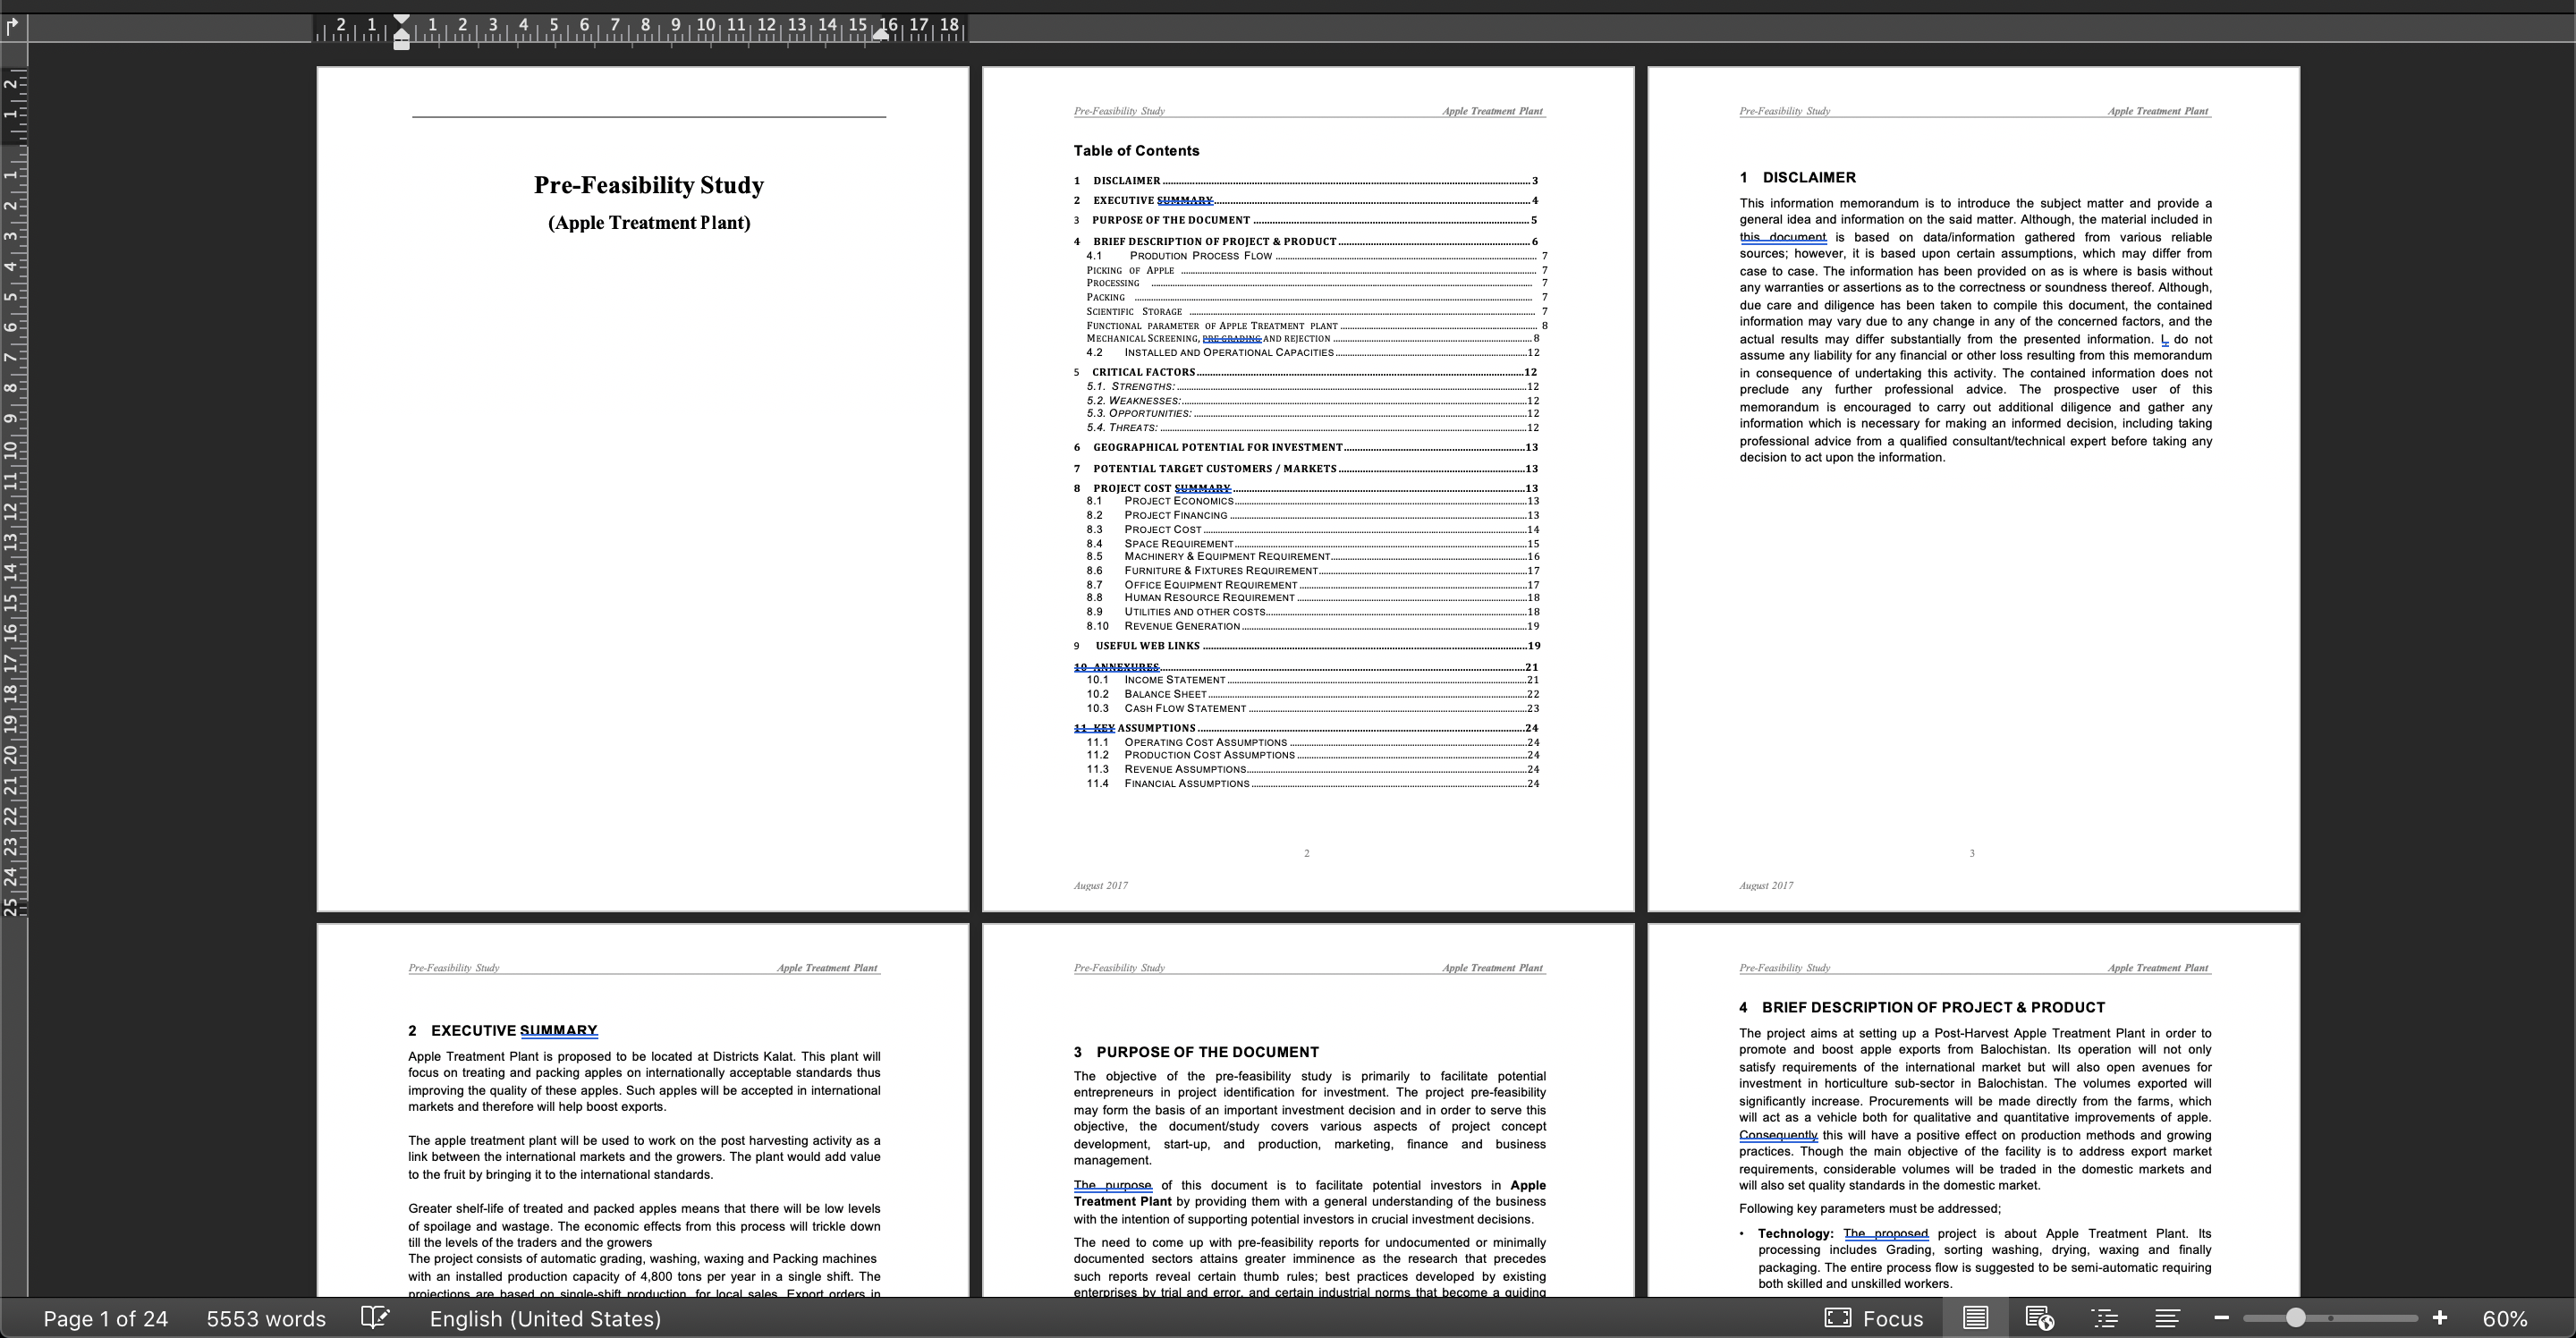Click the 2 EXECUTIVE SUMMARY heading
This screenshot has width=2576, height=1338.
[503, 1030]
